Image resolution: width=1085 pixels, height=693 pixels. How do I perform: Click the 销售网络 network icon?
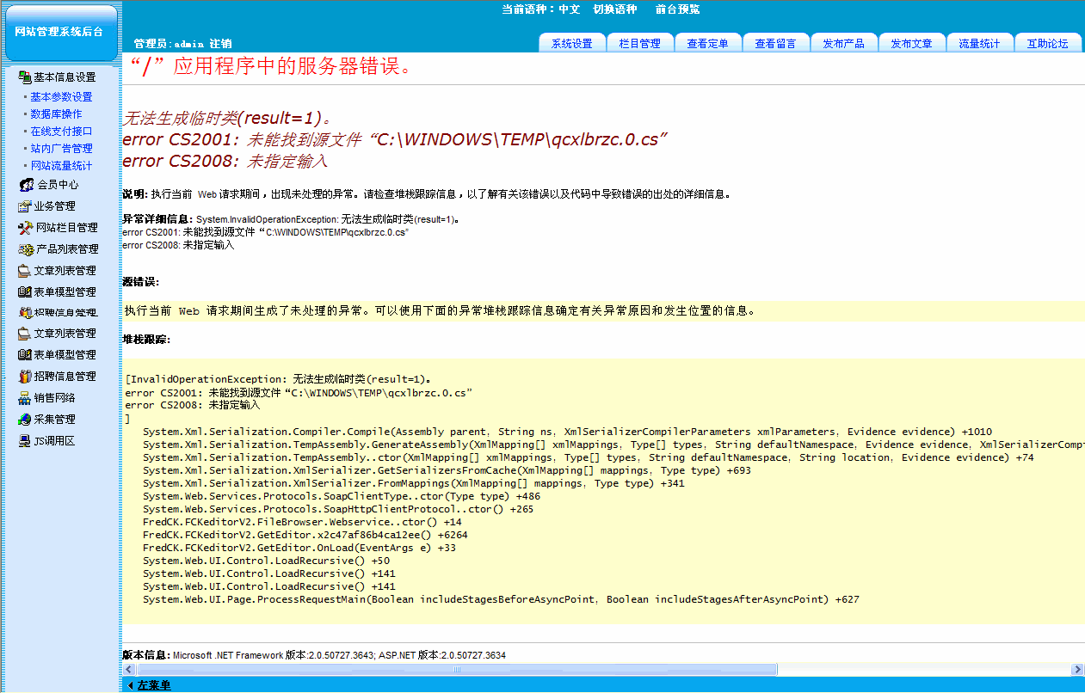tap(24, 398)
